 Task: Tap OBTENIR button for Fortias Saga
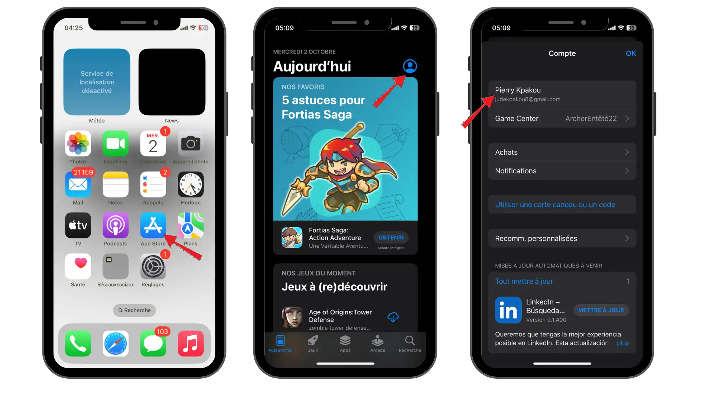click(x=391, y=238)
